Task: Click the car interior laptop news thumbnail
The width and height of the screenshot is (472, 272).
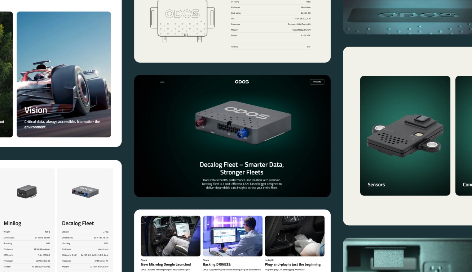Action: click(171, 236)
